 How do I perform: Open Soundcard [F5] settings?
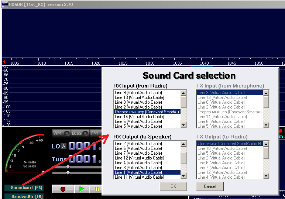click(24, 188)
